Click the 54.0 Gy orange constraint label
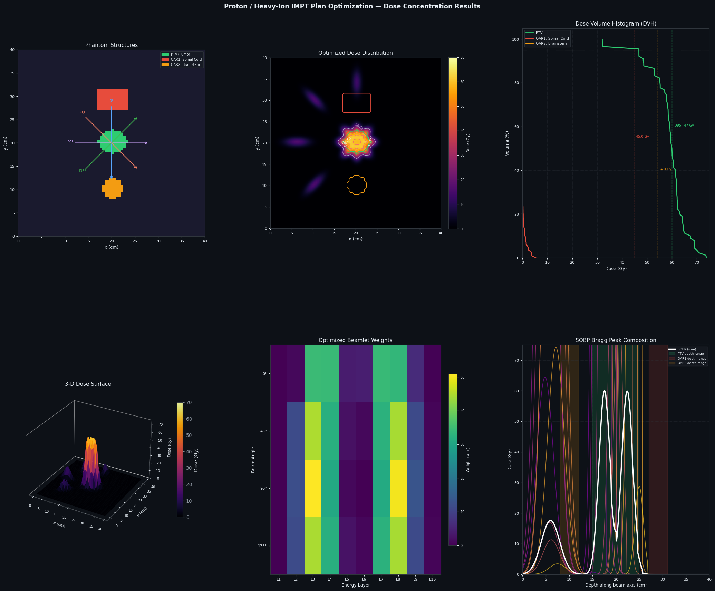 [x=665, y=169]
